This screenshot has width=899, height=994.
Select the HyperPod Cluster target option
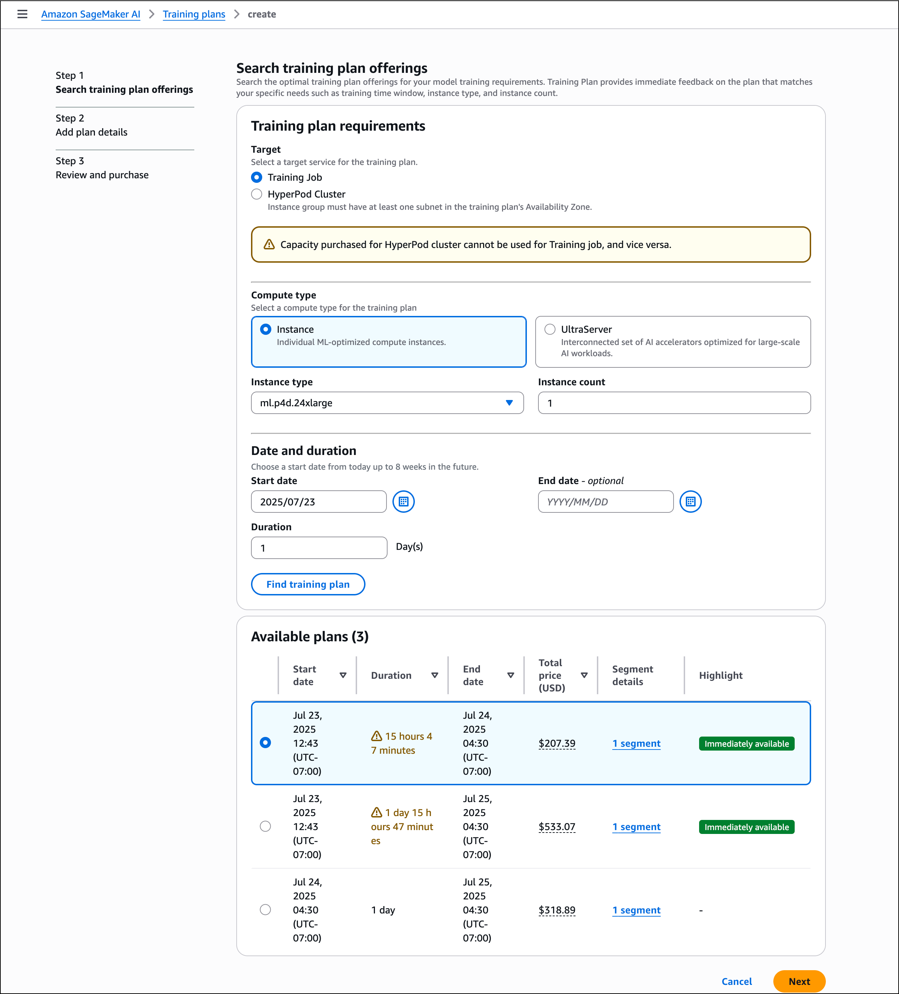click(256, 194)
